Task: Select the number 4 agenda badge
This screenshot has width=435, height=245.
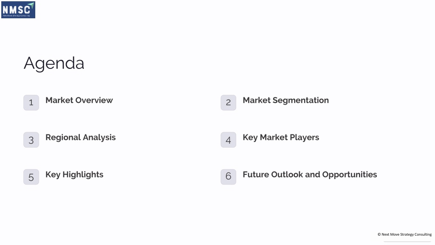Action: 228,140
